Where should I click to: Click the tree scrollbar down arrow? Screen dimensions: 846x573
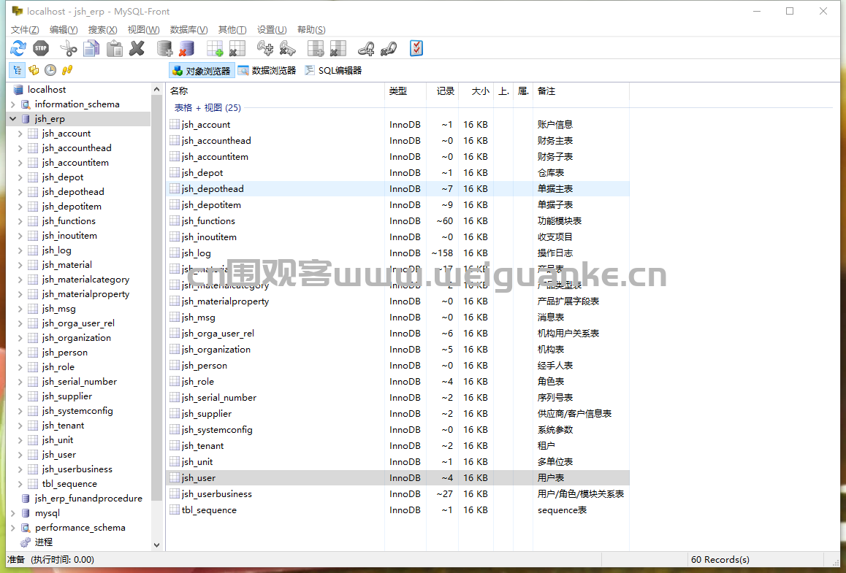coord(156,545)
